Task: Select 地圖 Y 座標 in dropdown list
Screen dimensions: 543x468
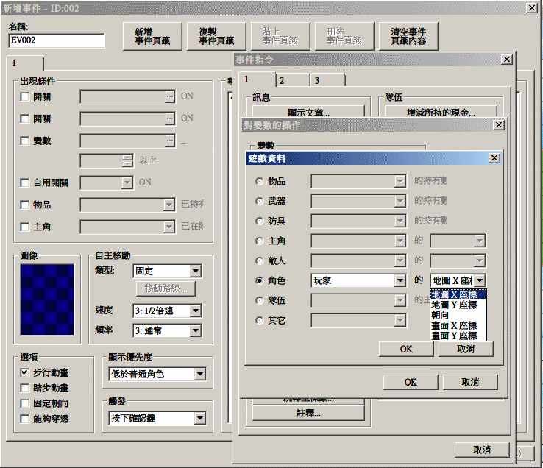Action: pyautogui.click(x=458, y=305)
